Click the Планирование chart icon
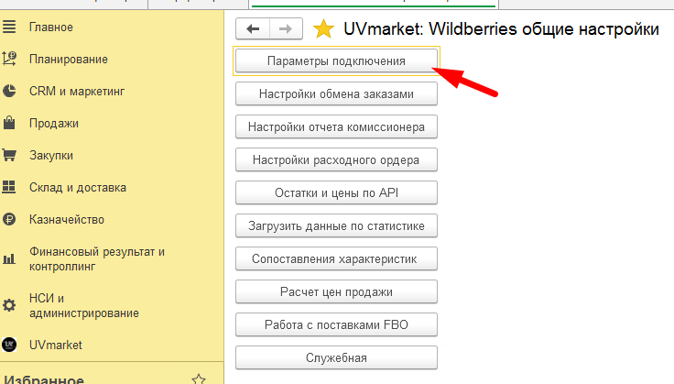The height and width of the screenshot is (384, 674). tap(9, 59)
